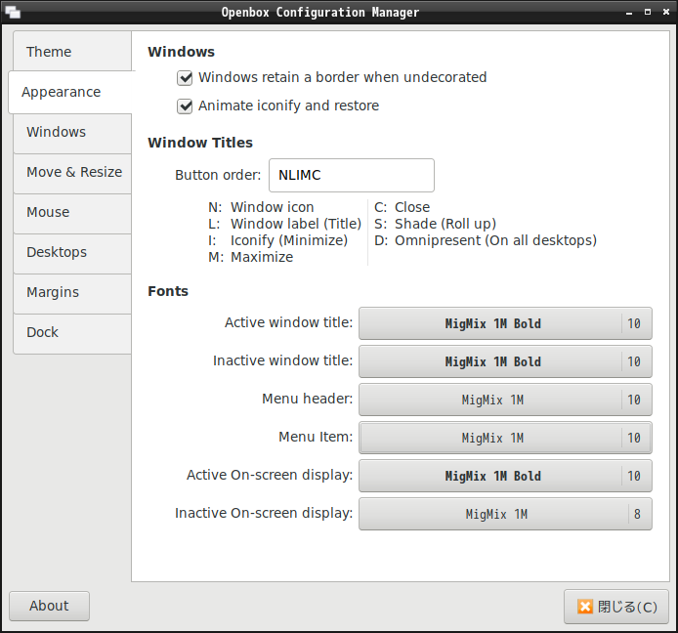678x633 pixels.
Task: Click 'S: Shade (Roll up)' legend text
Action: click(x=435, y=224)
